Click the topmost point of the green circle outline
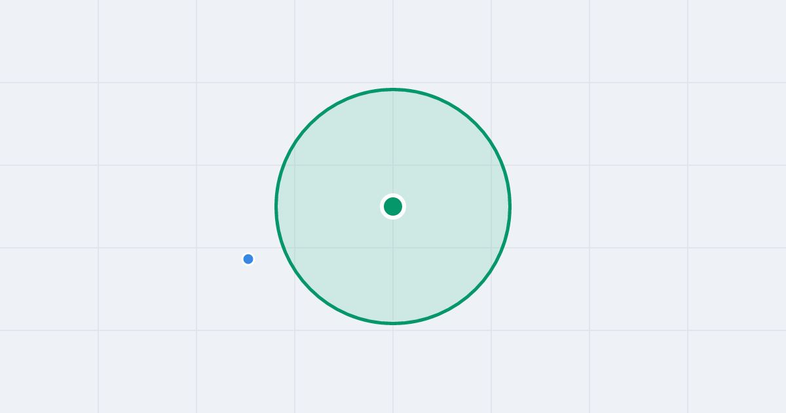Image resolution: width=786 pixels, height=413 pixels. pos(393,89)
